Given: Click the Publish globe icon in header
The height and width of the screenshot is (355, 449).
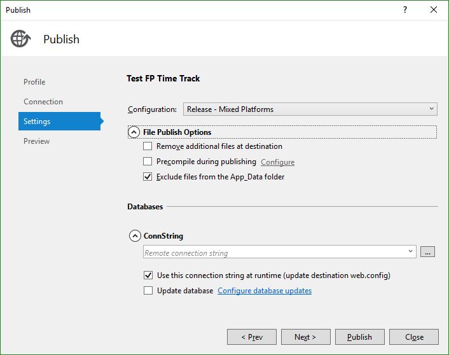Looking at the screenshot, I should (20, 39).
